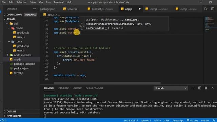This screenshot has height=122, width=217.
Task: Click the package-lock.json file icon
Action: click(11, 64)
